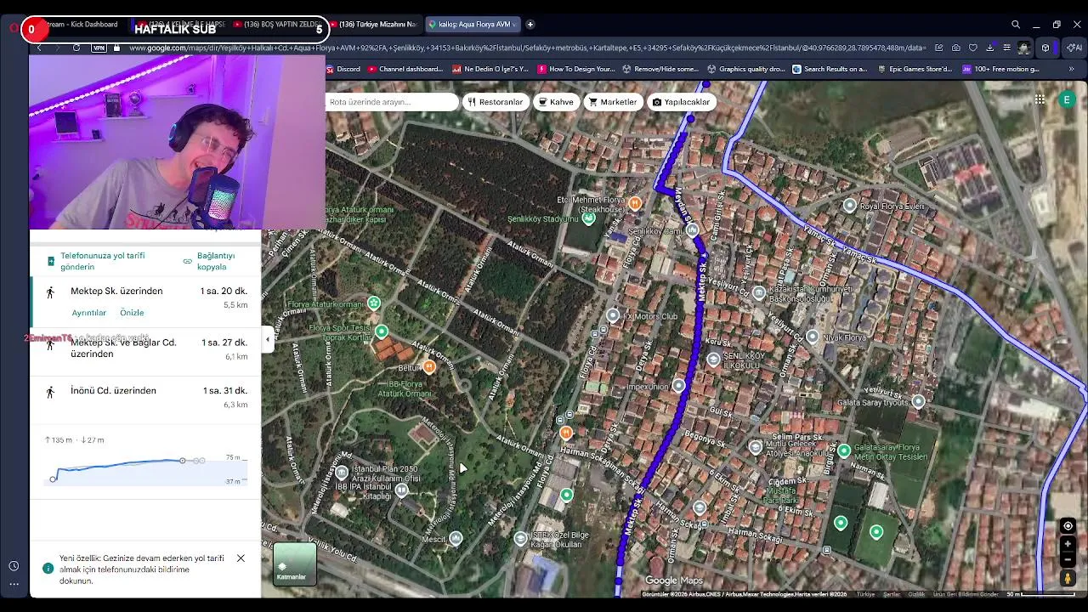The height and width of the screenshot is (612, 1088).
Task: Zoom in with the map plus button
Action: point(1068,544)
